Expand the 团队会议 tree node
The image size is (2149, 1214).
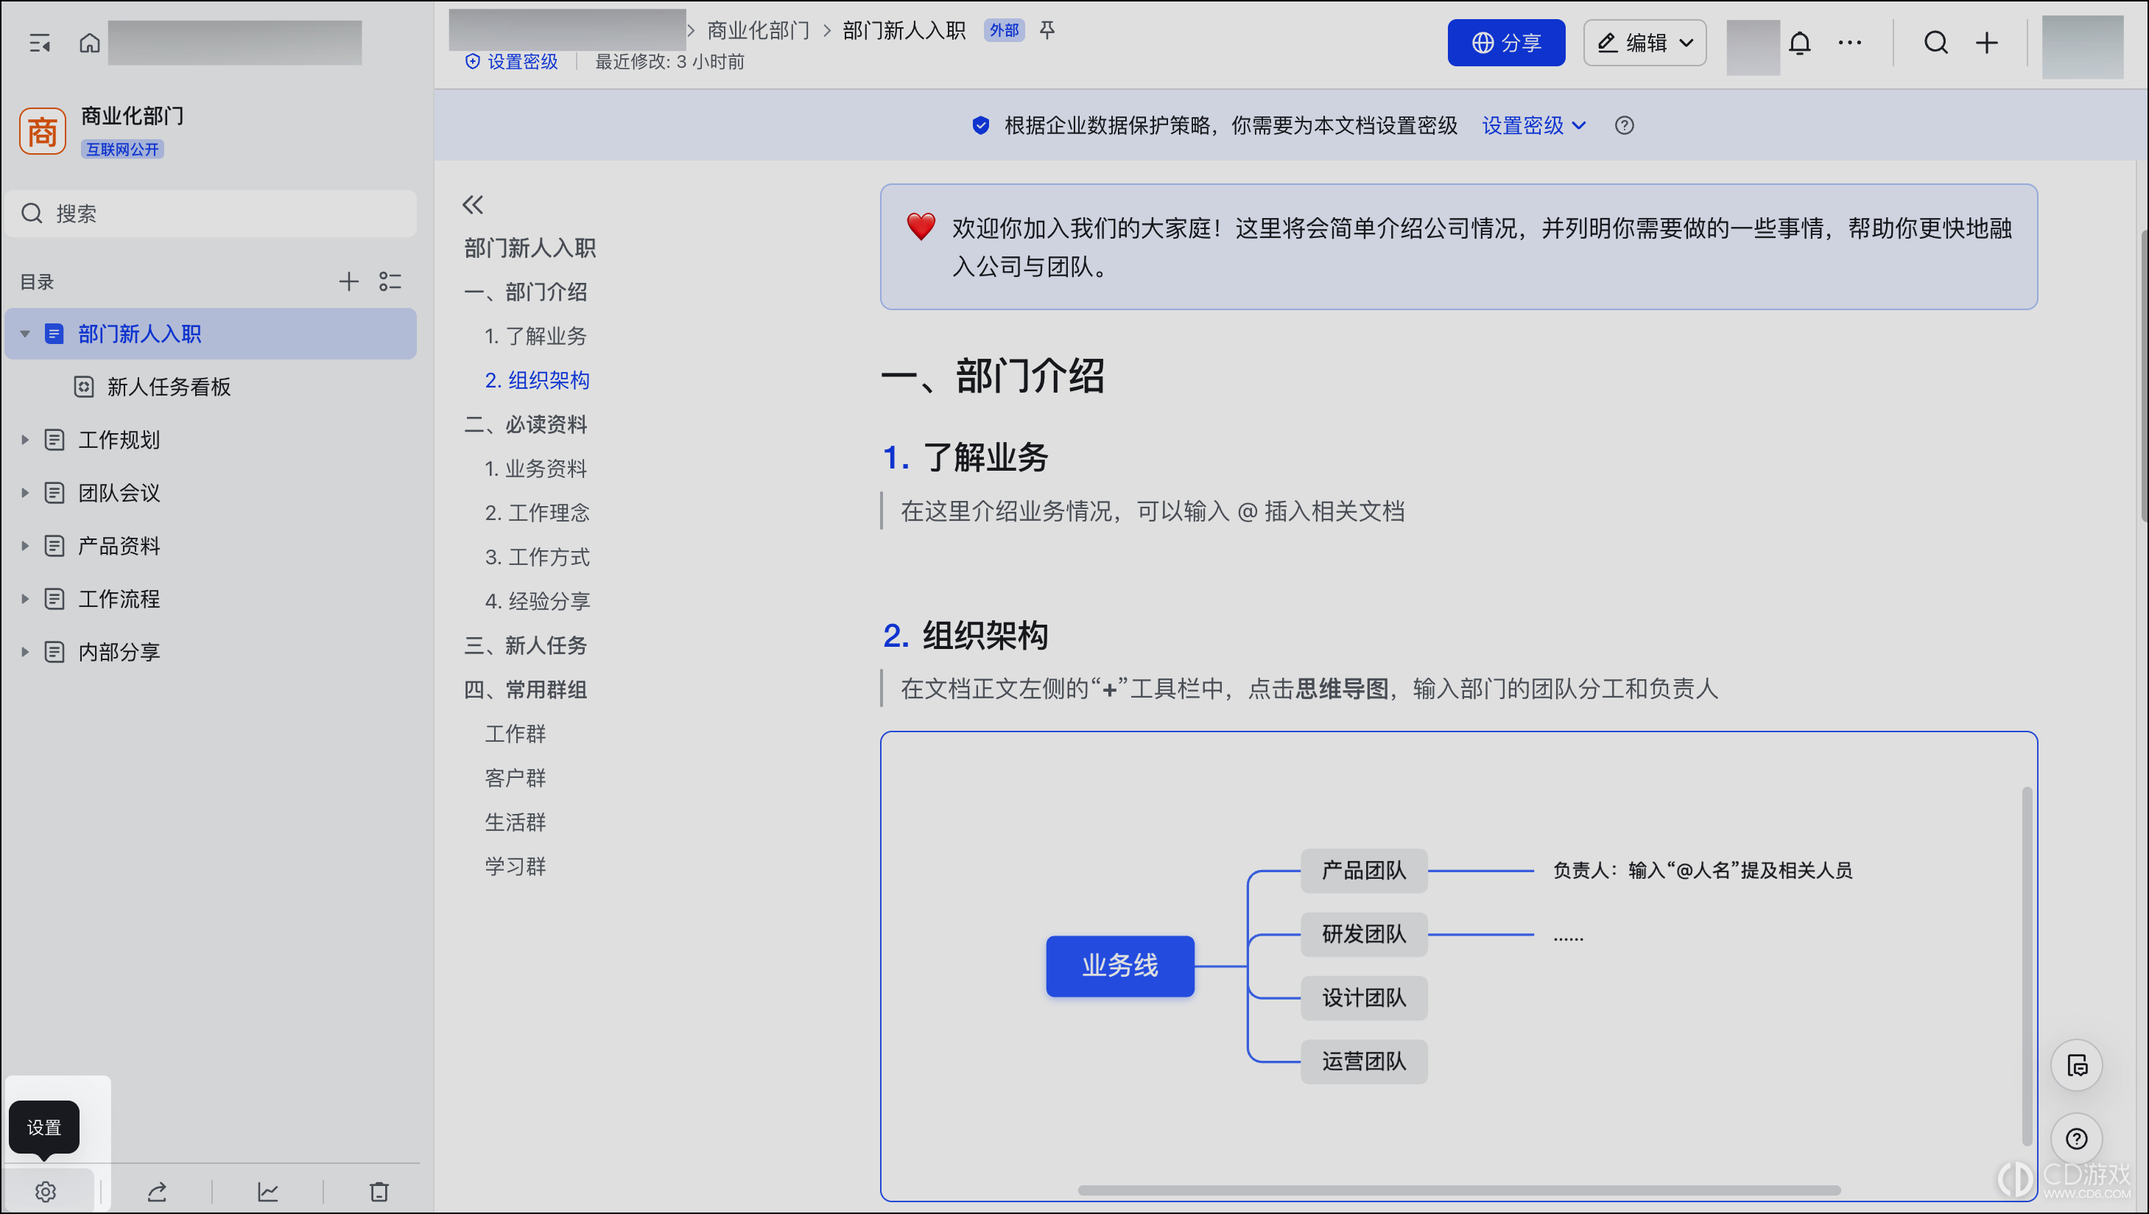click(25, 493)
